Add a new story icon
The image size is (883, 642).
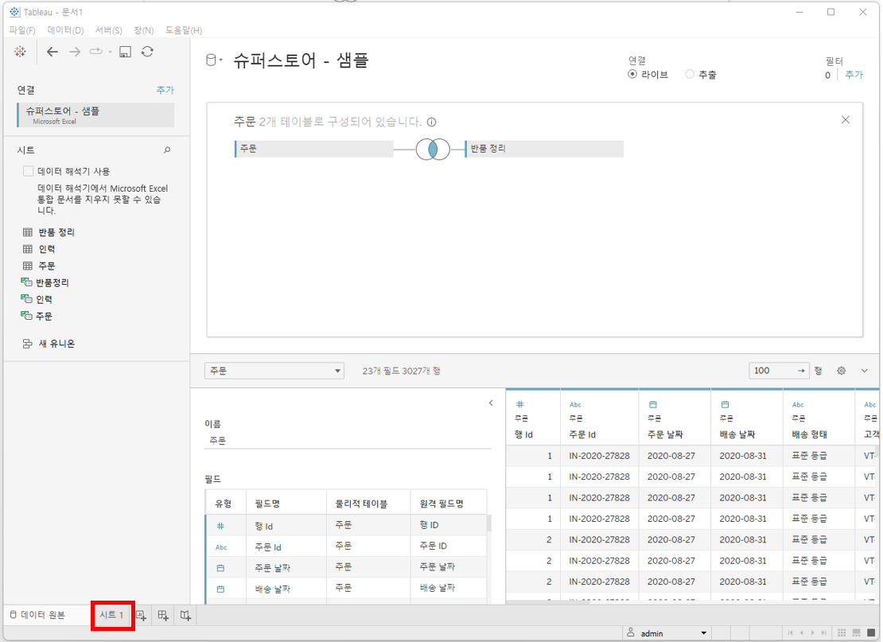click(x=185, y=616)
